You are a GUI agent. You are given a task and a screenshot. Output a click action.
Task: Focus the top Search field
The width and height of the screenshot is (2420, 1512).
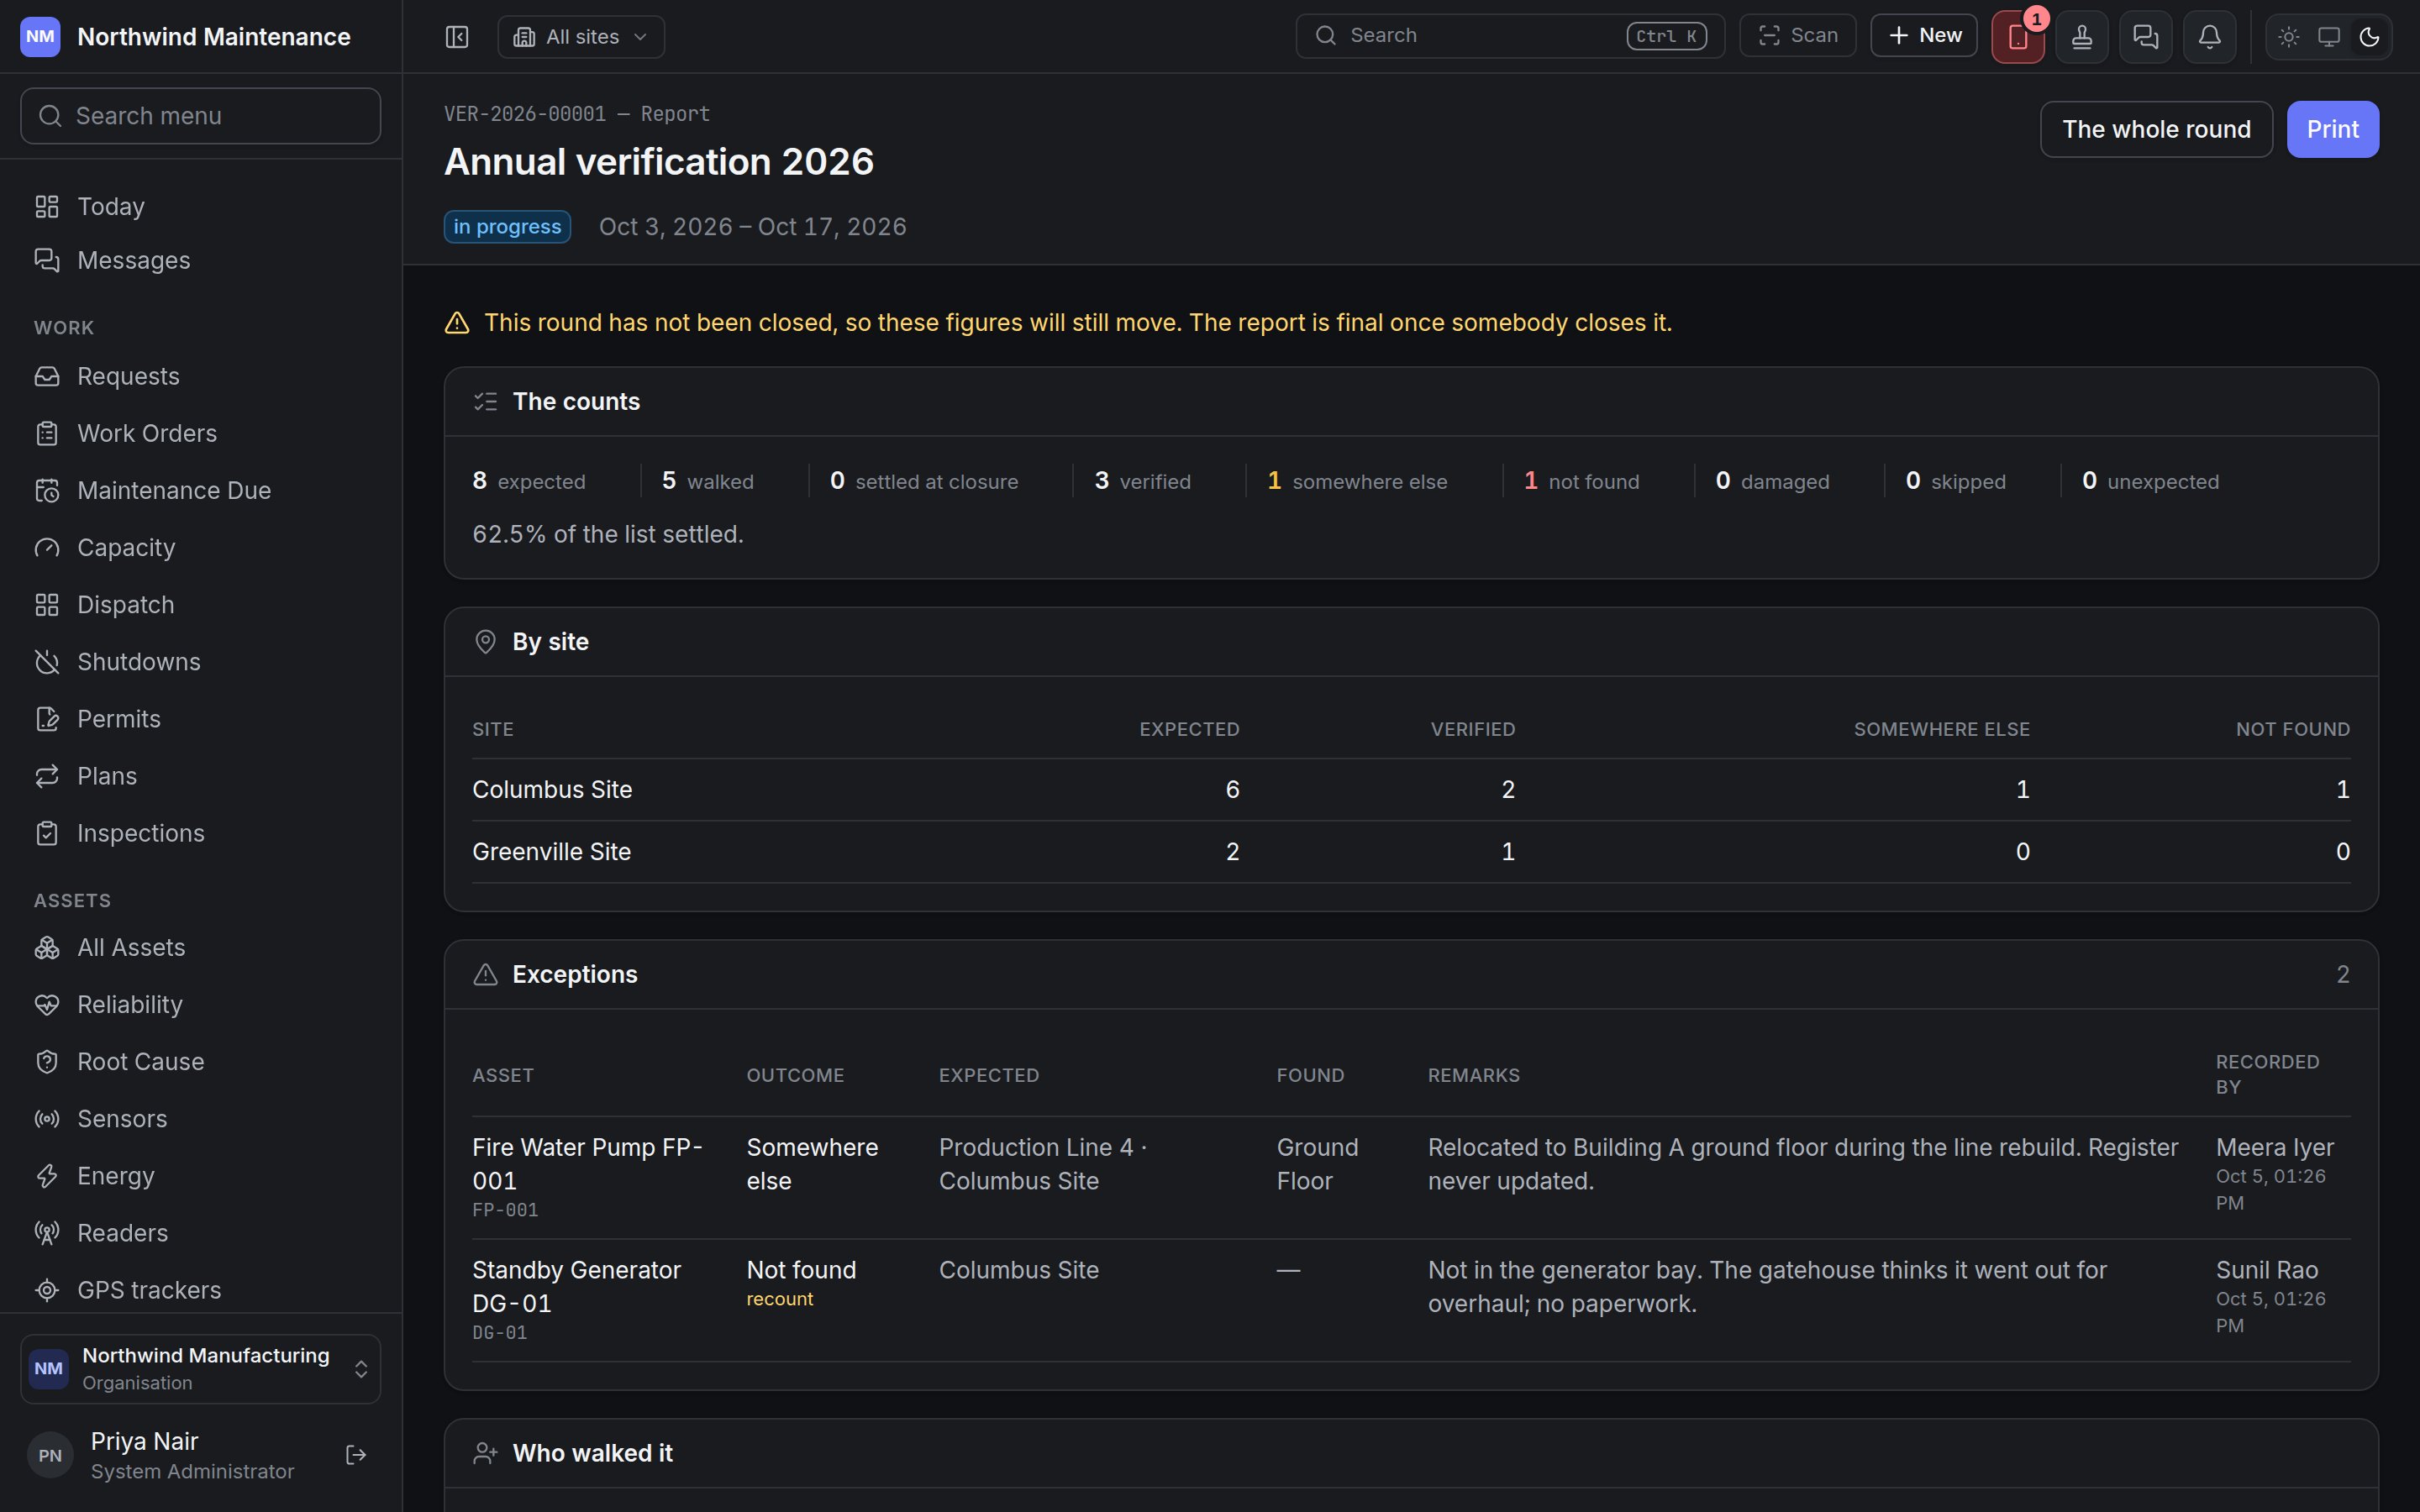[x=1510, y=36]
